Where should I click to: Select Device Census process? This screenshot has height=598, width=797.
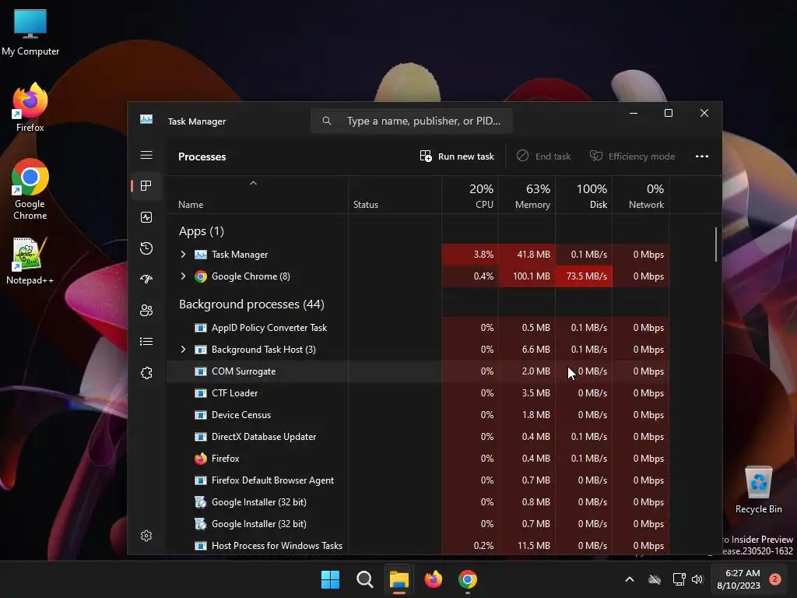coord(418,415)
